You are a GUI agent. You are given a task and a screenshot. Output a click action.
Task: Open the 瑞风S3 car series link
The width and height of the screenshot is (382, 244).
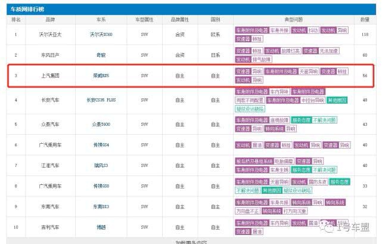click(x=101, y=165)
